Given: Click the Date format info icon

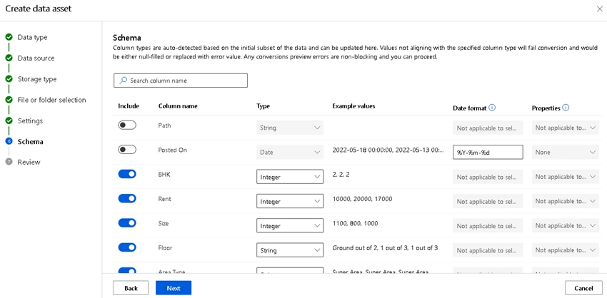Looking at the screenshot, I should pyautogui.click(x=492, y=108).
